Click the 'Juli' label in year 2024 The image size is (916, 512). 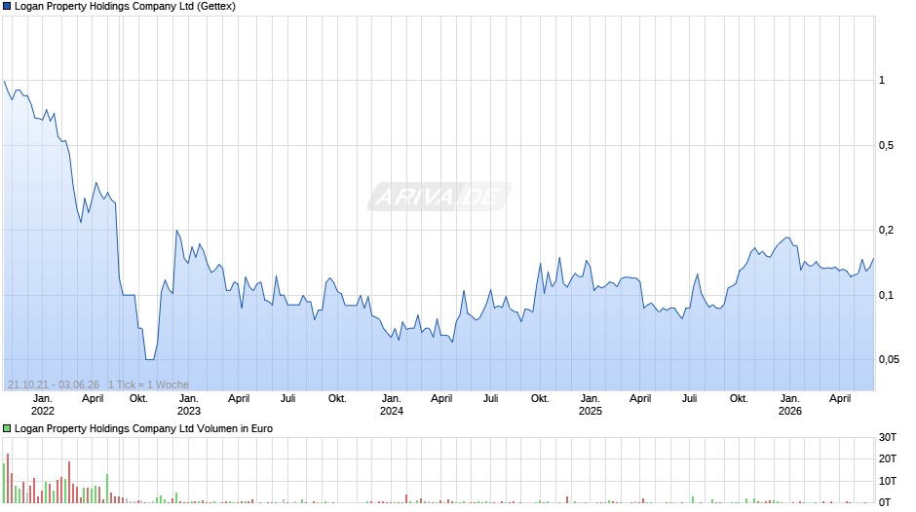point(491,399)
